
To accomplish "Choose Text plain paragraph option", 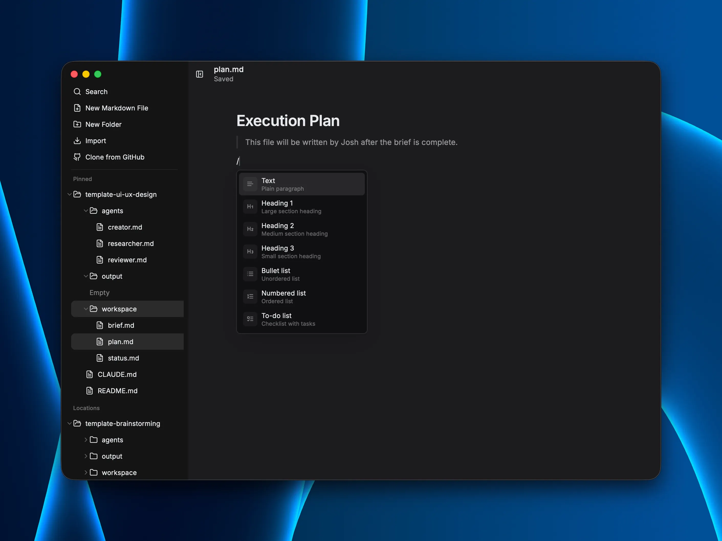I will pos(302,184).
